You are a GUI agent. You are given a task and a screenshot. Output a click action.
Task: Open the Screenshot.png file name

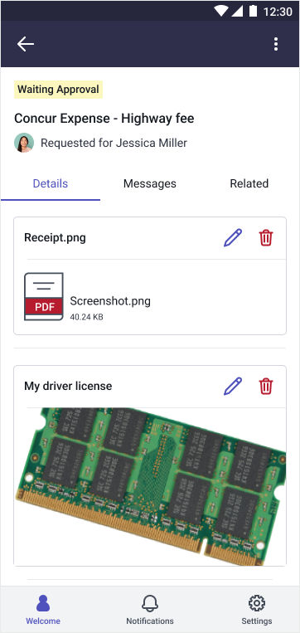(x=110, y=301)
